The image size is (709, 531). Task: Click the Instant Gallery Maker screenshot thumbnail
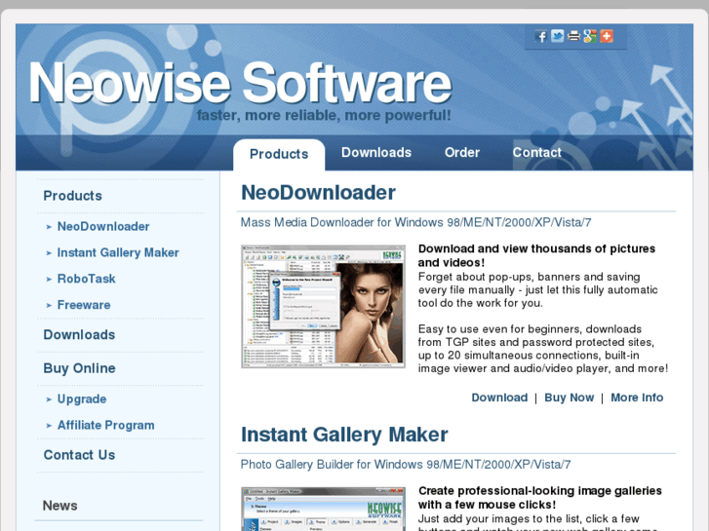coord(324,509)
